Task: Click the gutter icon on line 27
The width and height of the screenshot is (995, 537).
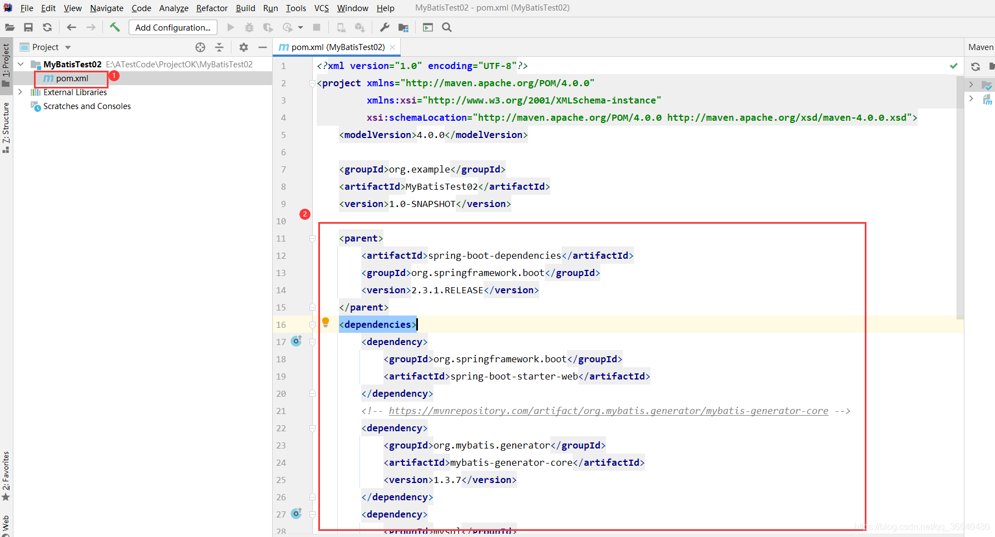Action: (x=297, y=513)
